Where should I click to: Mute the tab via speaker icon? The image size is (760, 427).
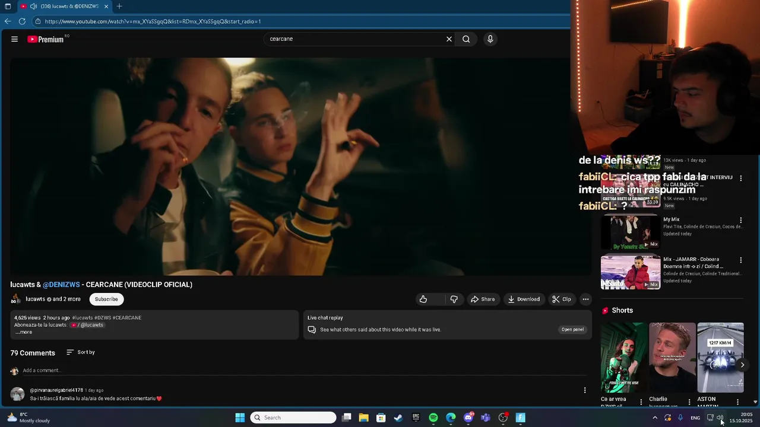[33, 7]
